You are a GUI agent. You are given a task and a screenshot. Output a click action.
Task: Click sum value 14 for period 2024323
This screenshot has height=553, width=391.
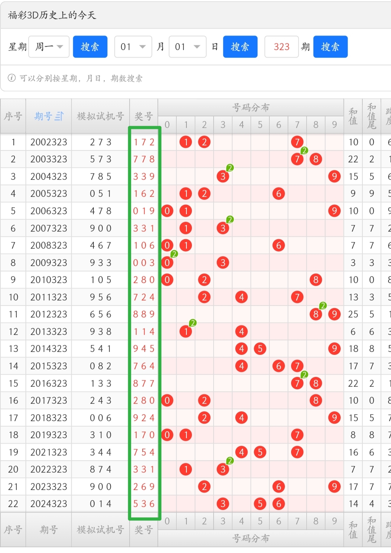pyautogui.click(x=353, y=504)
